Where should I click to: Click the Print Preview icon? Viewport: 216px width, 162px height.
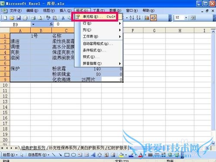click(40, 18)
